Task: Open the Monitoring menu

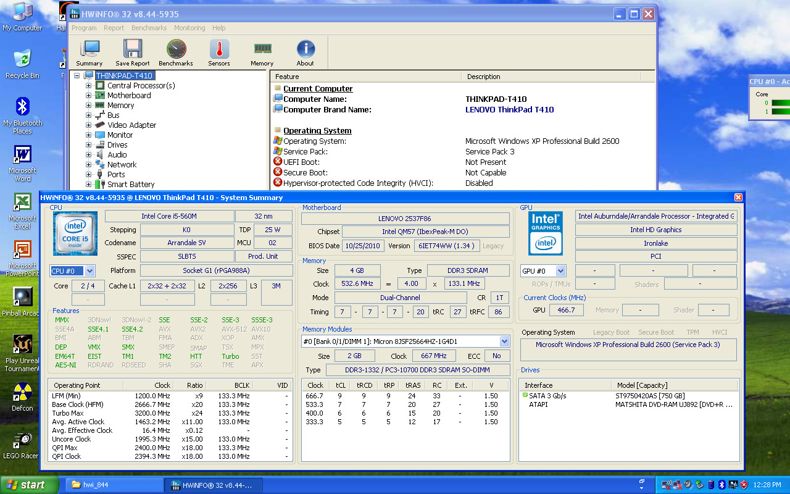Action: click(x=189, y=28)
